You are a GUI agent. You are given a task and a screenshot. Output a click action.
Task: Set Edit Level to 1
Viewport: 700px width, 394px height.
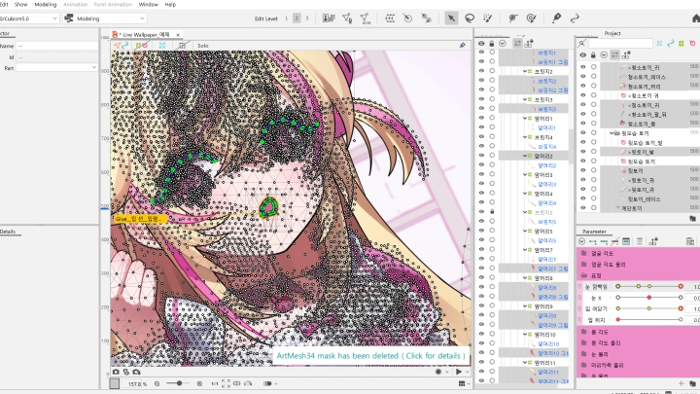(286, 18)
